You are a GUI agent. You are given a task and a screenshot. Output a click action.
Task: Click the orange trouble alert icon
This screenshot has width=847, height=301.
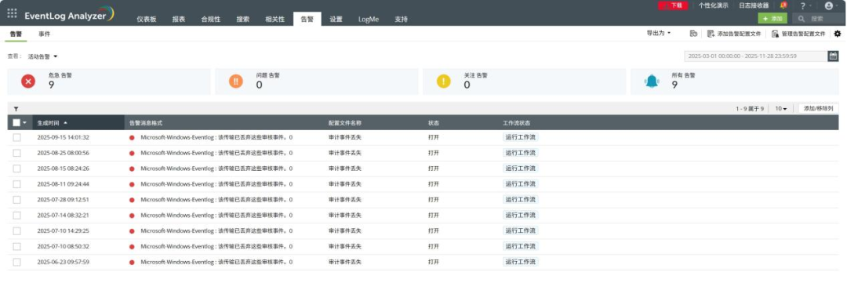[236, 82]
